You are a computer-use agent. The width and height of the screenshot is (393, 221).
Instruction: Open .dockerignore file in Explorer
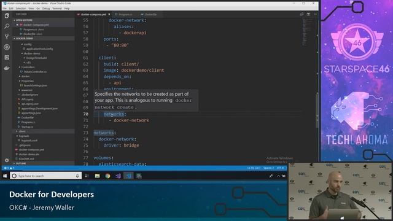point(29,95)
